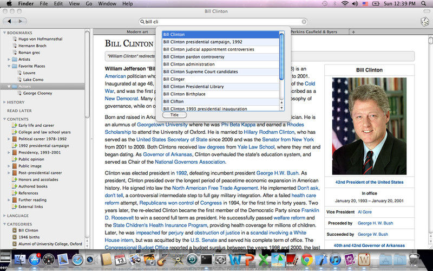The image size is (433, 271).
Task: Open iCal calendar from the dock
Action: point(120,260)
